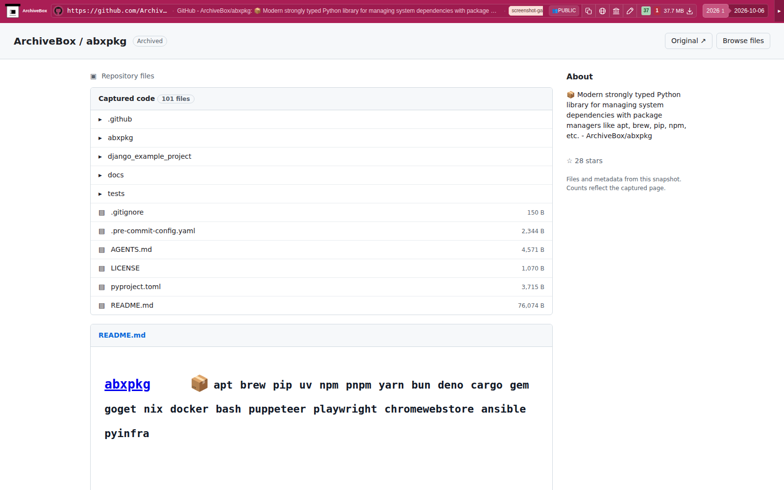Expand the docs folder
The width and height of the screenshot is (784, 490).
pos(321,175)
